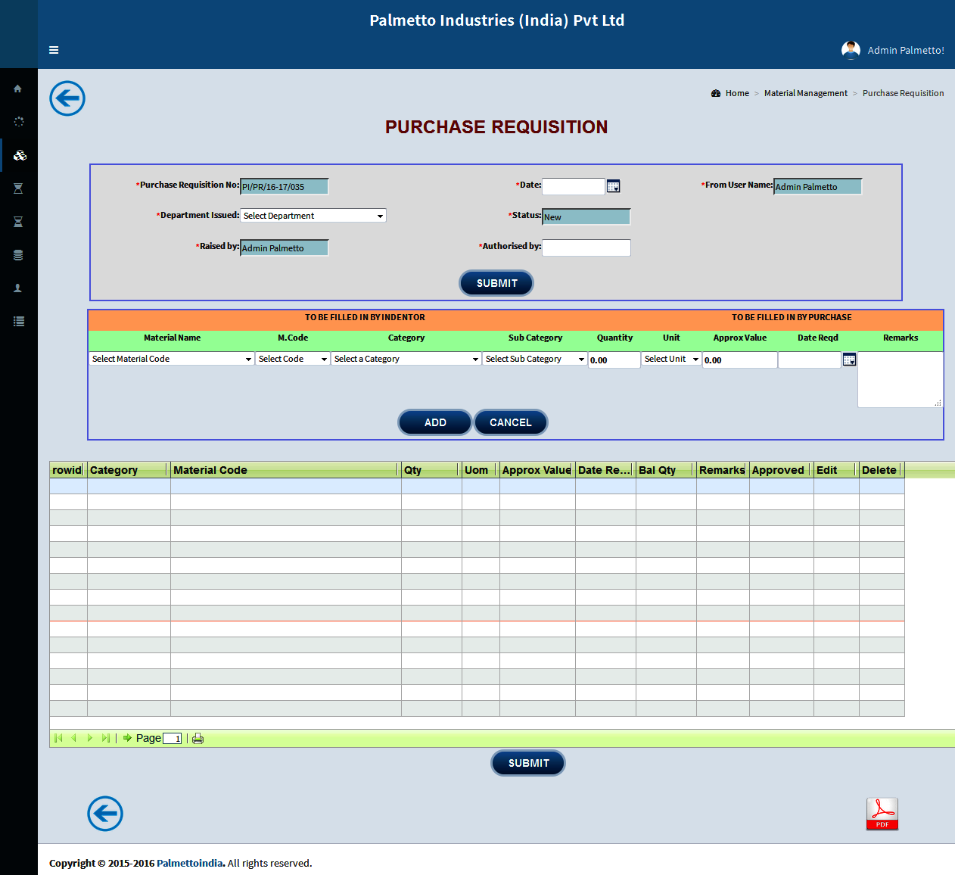
Task: Open the database stack sidebar icon
Action: coord(18,255)
